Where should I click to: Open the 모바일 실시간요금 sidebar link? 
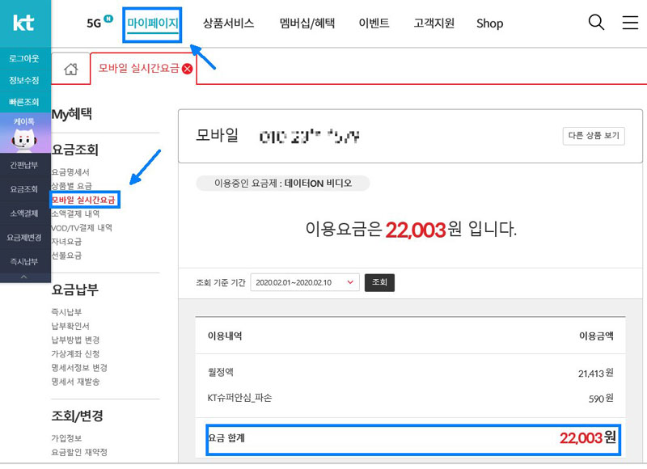point(83,200)
